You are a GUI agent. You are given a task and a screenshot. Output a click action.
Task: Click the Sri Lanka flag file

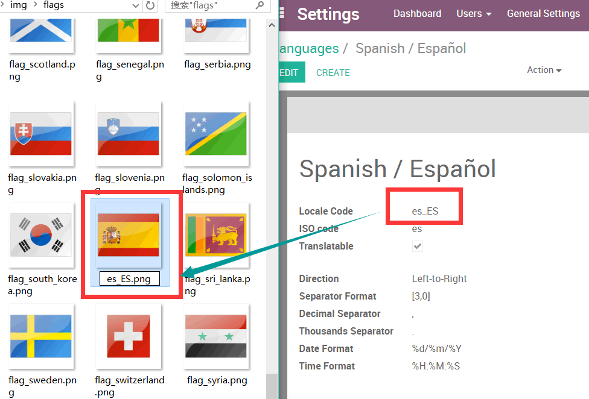click(x=215, y=235)
